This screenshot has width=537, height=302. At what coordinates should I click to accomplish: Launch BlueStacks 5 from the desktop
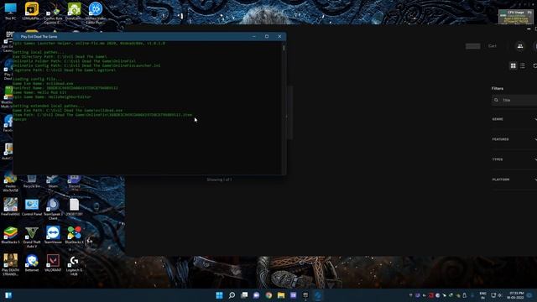coord(10,235)
